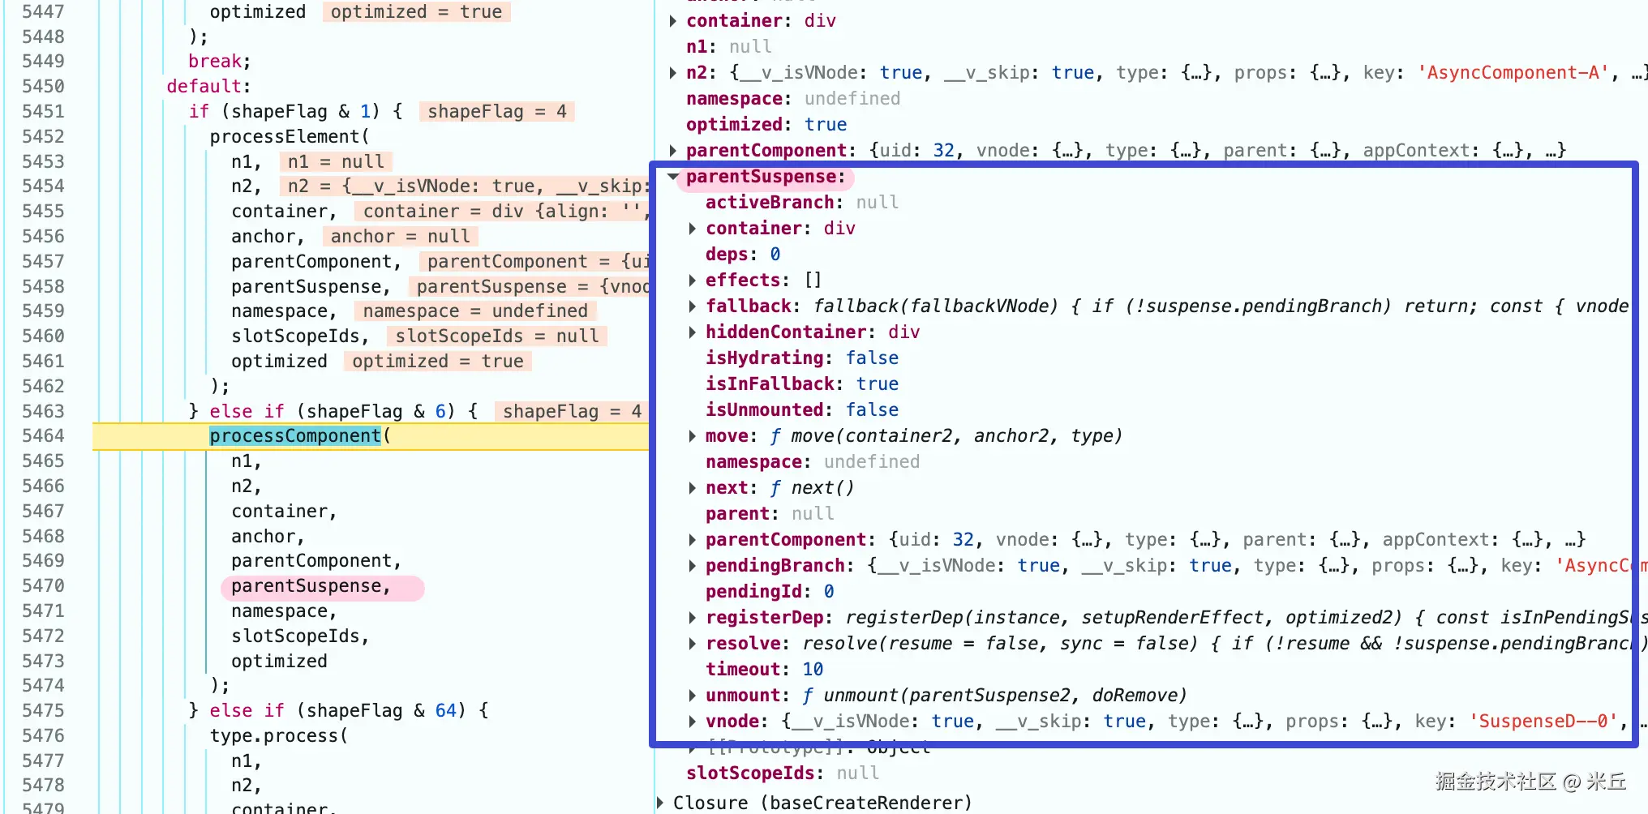Click the 'default:' keyword on line 5450
Image resolution: width=1648 pixels, height=814 pixels.
tap(208, 86)
